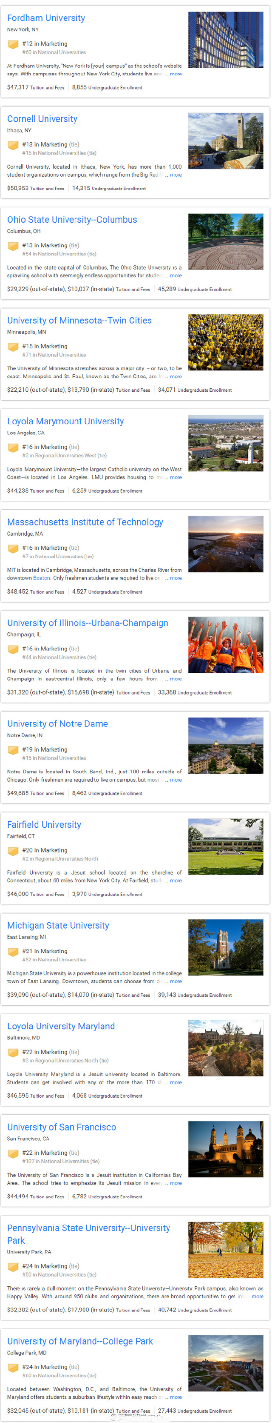This screenshot has height=1423, width=272.
Task: Open University of Maryland--College Park link
Action: [x=80, y=1341]
